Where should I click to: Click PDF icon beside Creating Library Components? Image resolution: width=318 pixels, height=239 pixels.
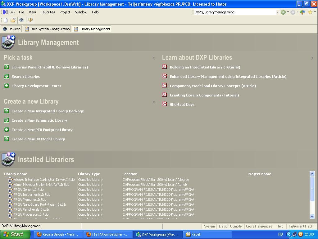[x=165, y=95]
